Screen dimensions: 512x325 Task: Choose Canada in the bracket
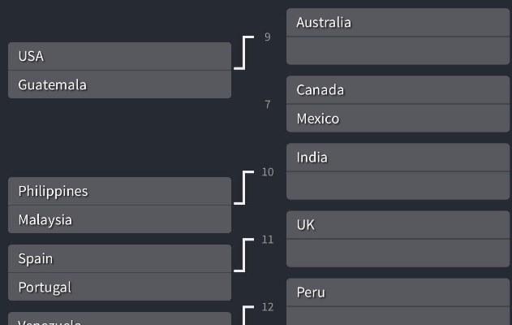coord(398,90)
